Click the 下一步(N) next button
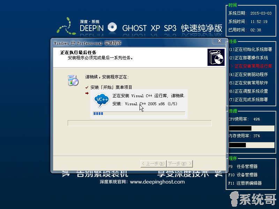Screen dimensions: 279x209 (180, 164)
